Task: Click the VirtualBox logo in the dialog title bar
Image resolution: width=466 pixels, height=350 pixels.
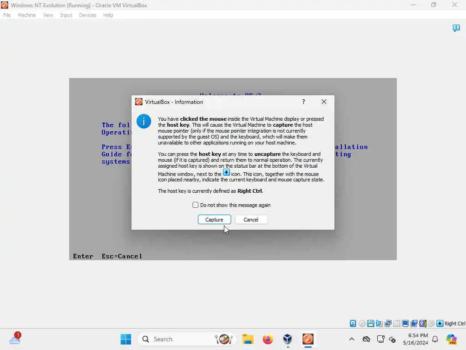Action: click(139, 102)
